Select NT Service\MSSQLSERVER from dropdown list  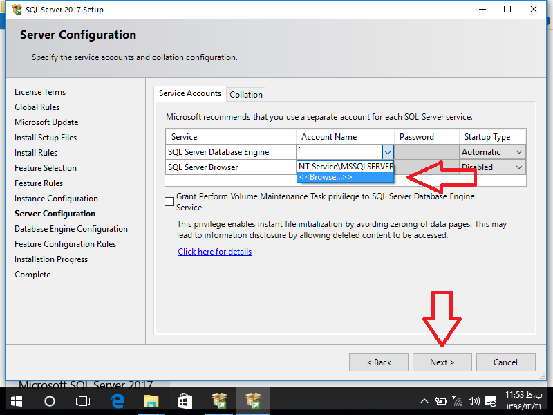[x=345, y=167]
